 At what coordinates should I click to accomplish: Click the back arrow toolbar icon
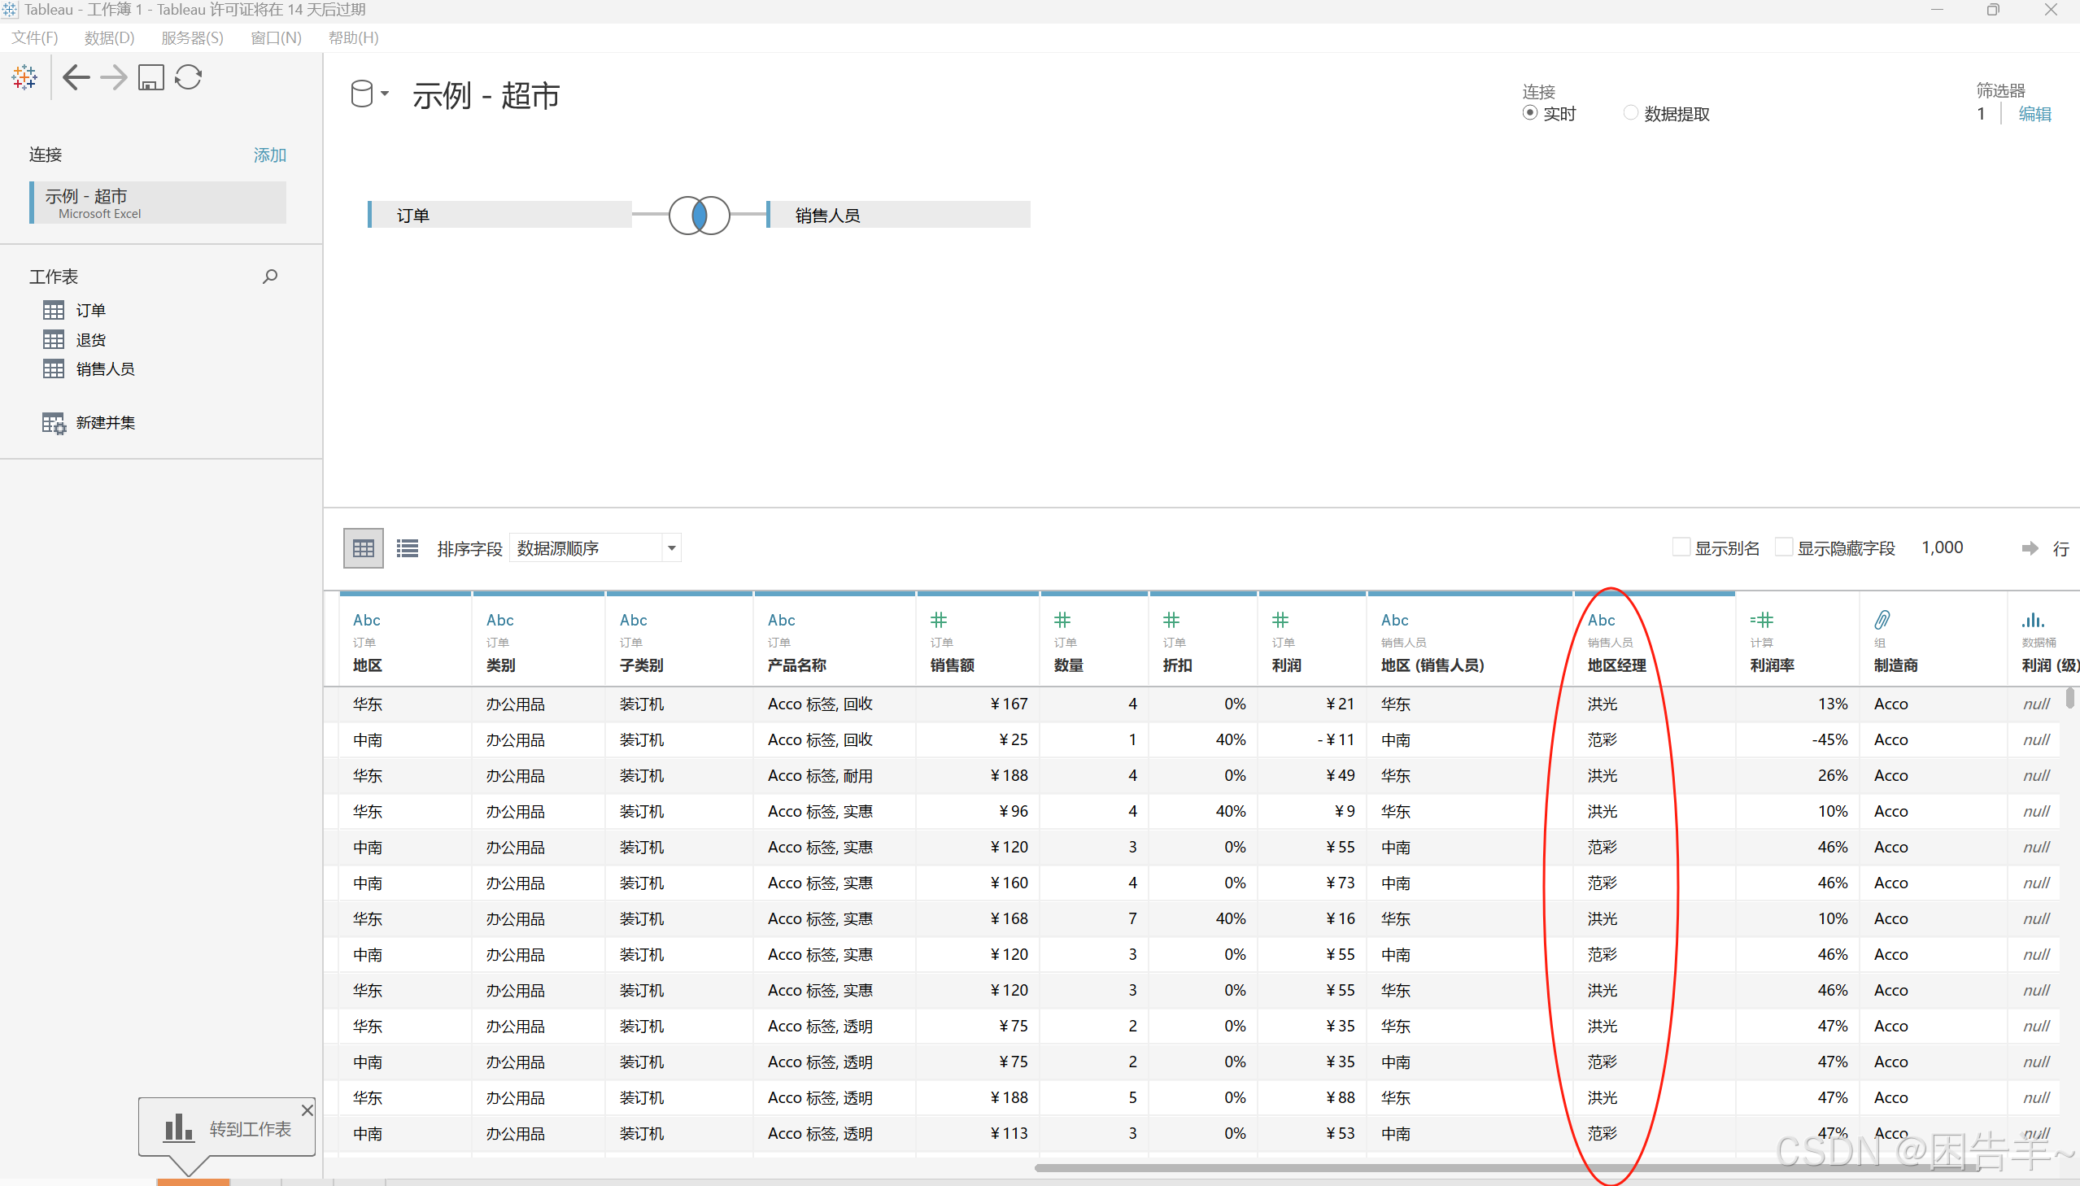click(x=76, y=77)
